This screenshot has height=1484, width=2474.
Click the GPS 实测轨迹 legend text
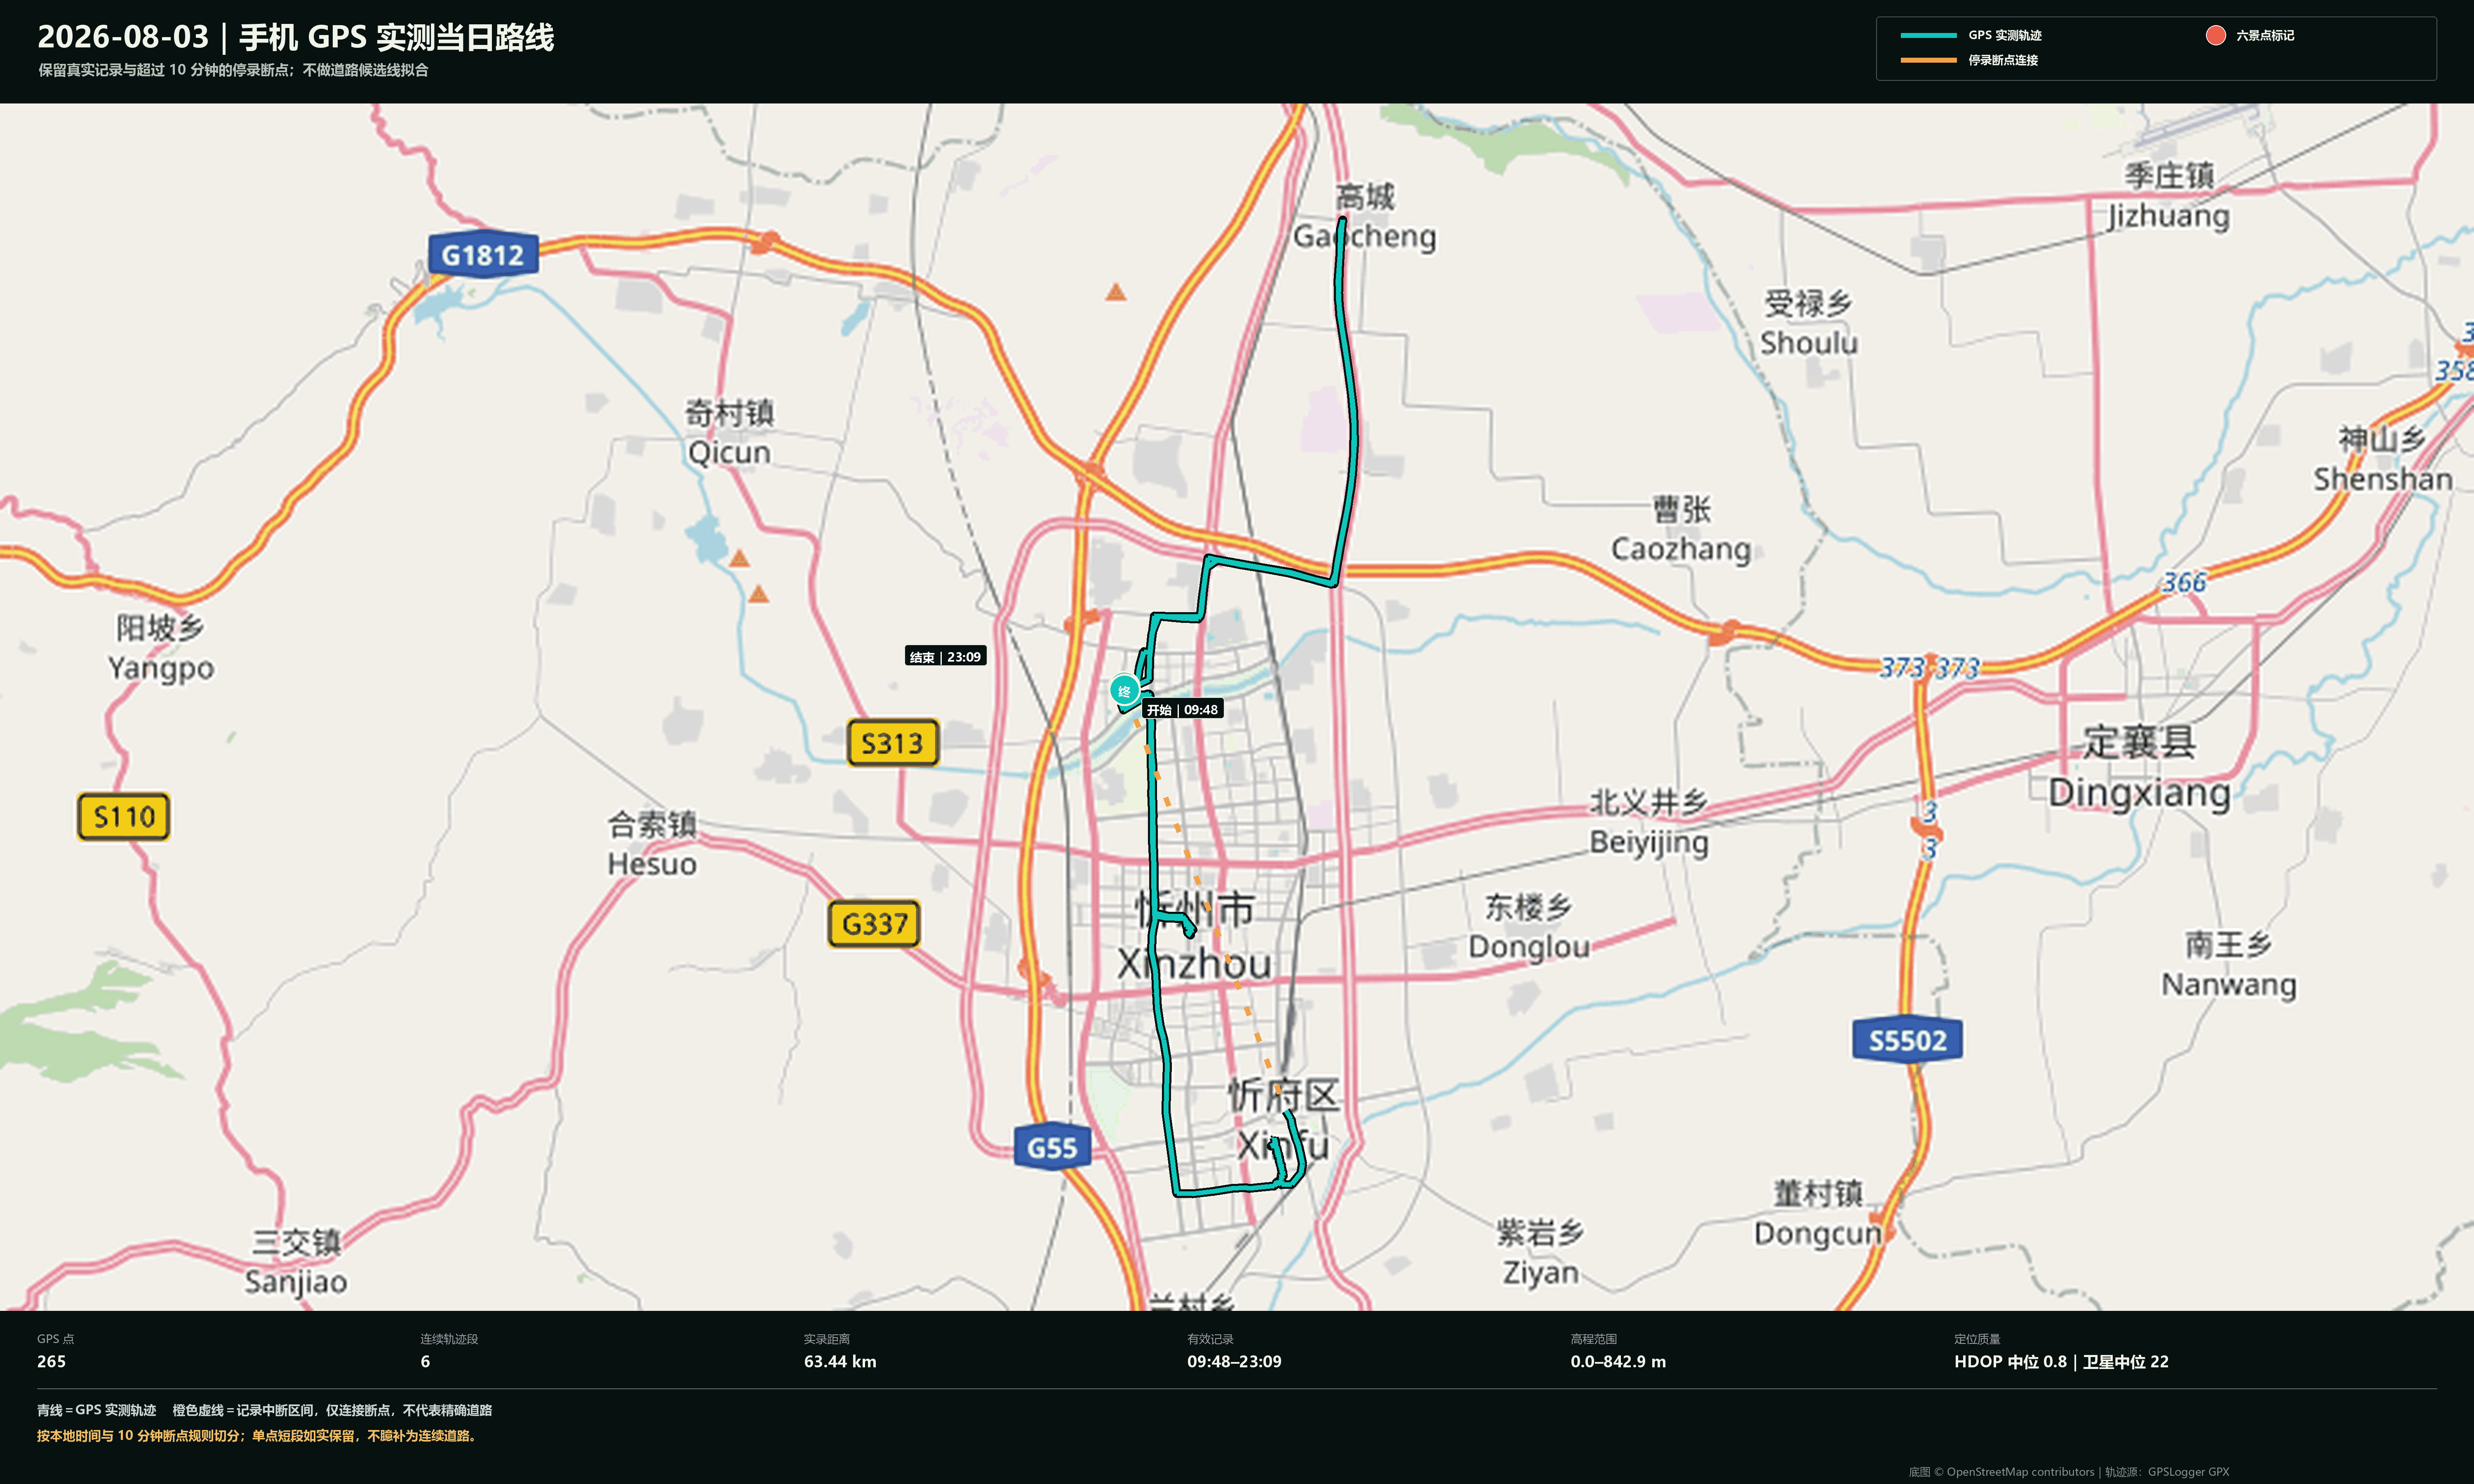tap(2005, 35)
